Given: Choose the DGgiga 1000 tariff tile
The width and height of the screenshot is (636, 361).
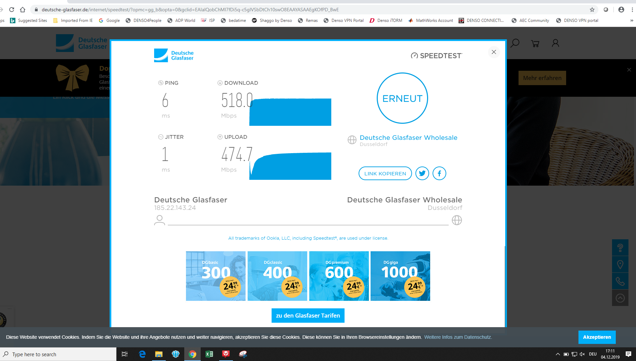Looking at the screenshot, I should coord(400,276).
